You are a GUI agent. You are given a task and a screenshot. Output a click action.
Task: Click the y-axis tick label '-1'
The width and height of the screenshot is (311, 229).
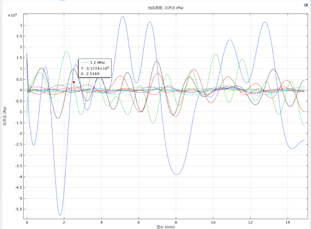pyautogui.click(x=20, y=112)
